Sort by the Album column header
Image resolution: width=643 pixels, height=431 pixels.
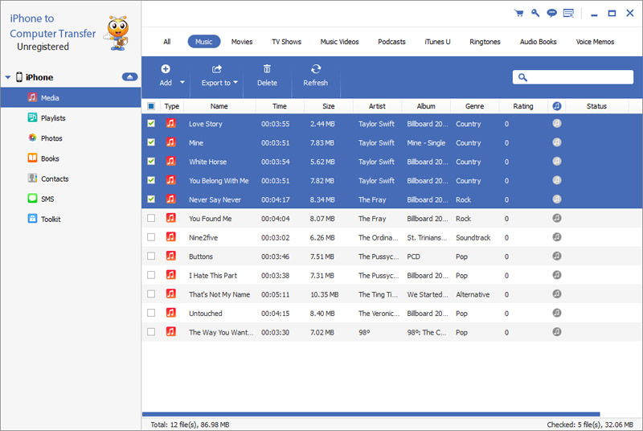click(x=426, y=106)
